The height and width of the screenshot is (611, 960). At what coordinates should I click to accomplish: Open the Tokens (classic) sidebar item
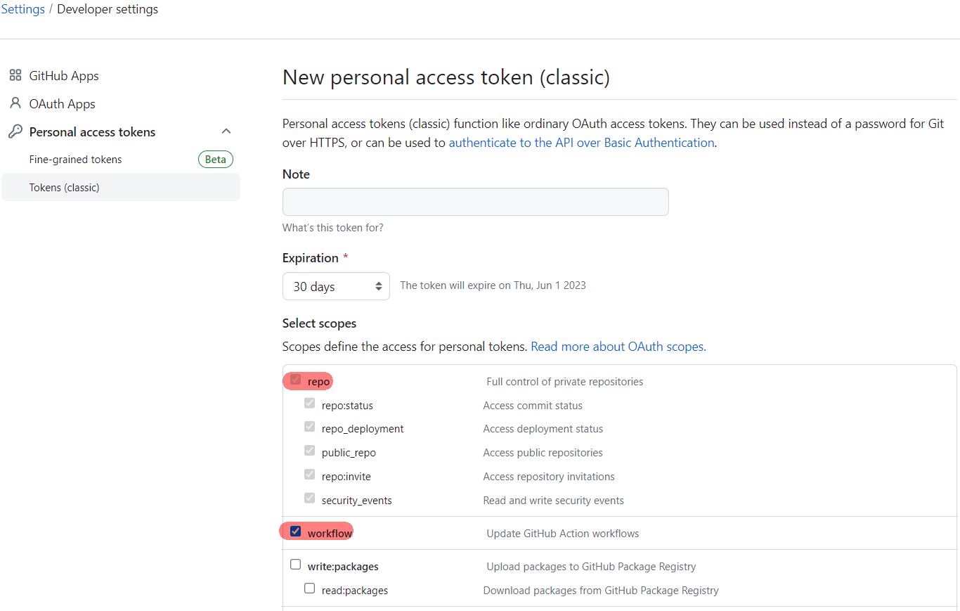pyautogui.click(x=121, y=187)
